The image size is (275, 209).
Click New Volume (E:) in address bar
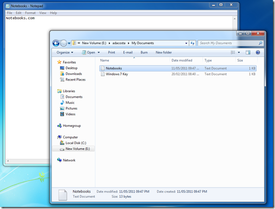[94, 43]
